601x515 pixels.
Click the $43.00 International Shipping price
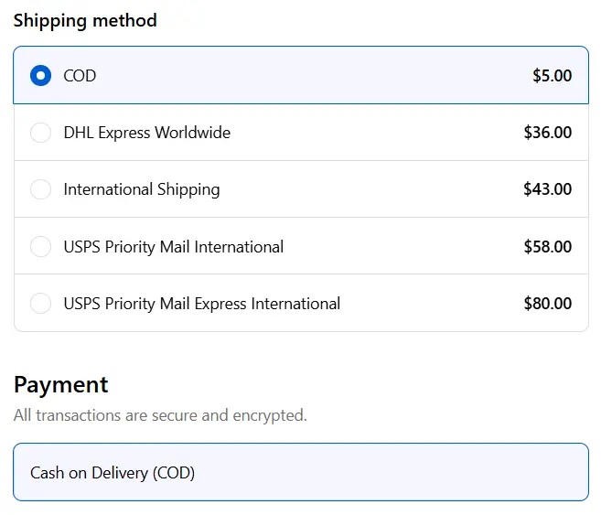click(547, 189)
